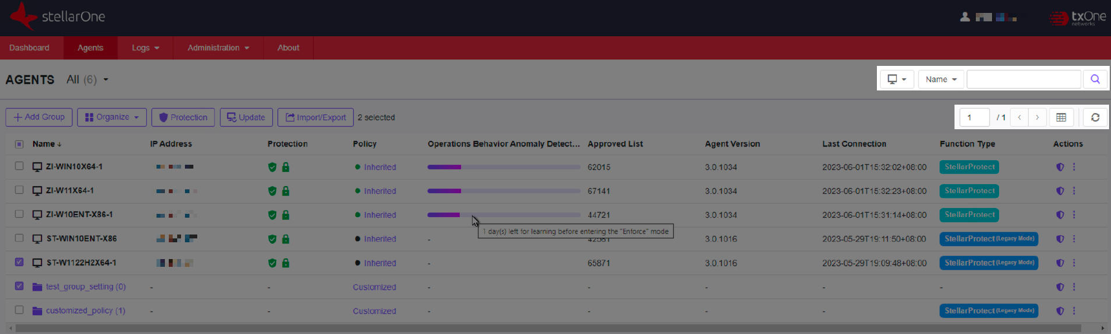Uncheck the ST-W1122H2X64-1 checkbox
Image resolution: width=1111 pixels, height=334 pixels.
coord(19,262)
